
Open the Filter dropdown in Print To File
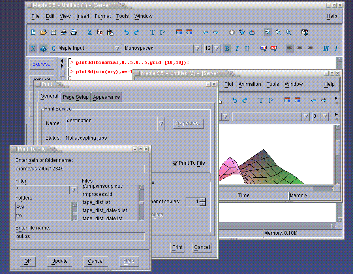click(73, 190)
